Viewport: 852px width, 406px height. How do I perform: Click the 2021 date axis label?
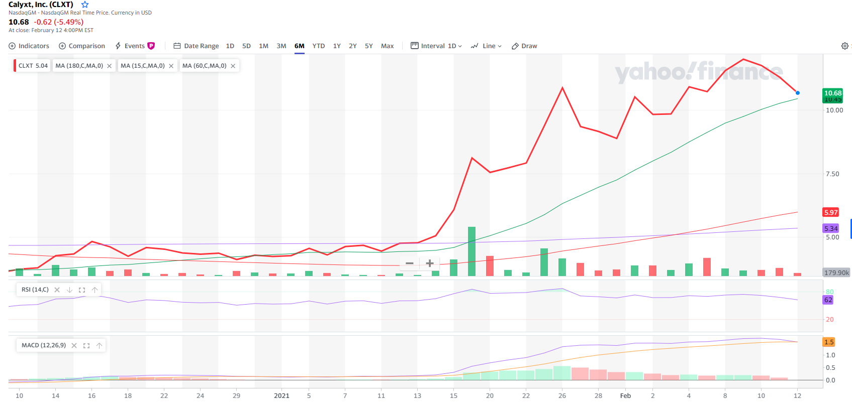(281, 395)
